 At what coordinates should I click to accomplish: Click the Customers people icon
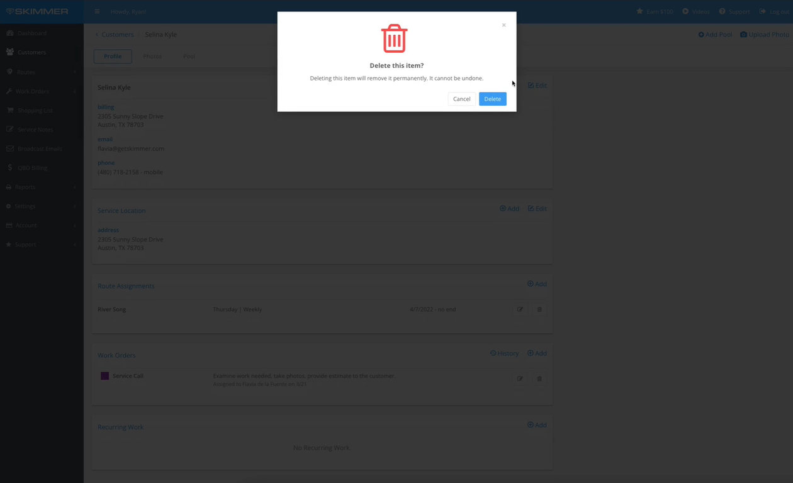pos(9,52)
